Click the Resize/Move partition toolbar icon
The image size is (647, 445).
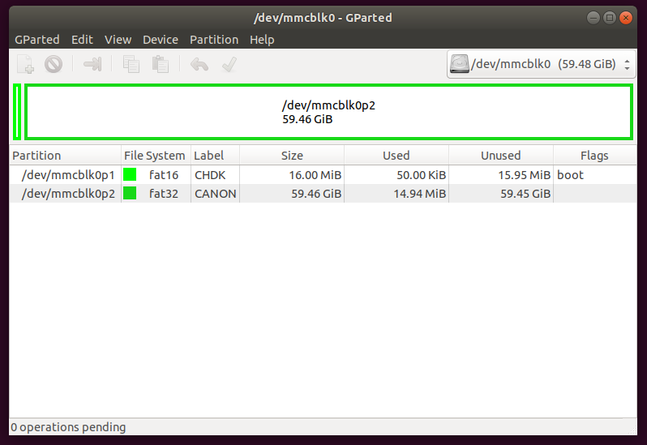click(x=92, y=64)
